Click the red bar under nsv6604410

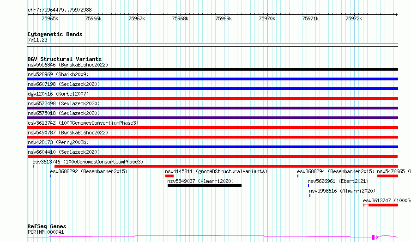pyautogui.click(x=212, y=157)
